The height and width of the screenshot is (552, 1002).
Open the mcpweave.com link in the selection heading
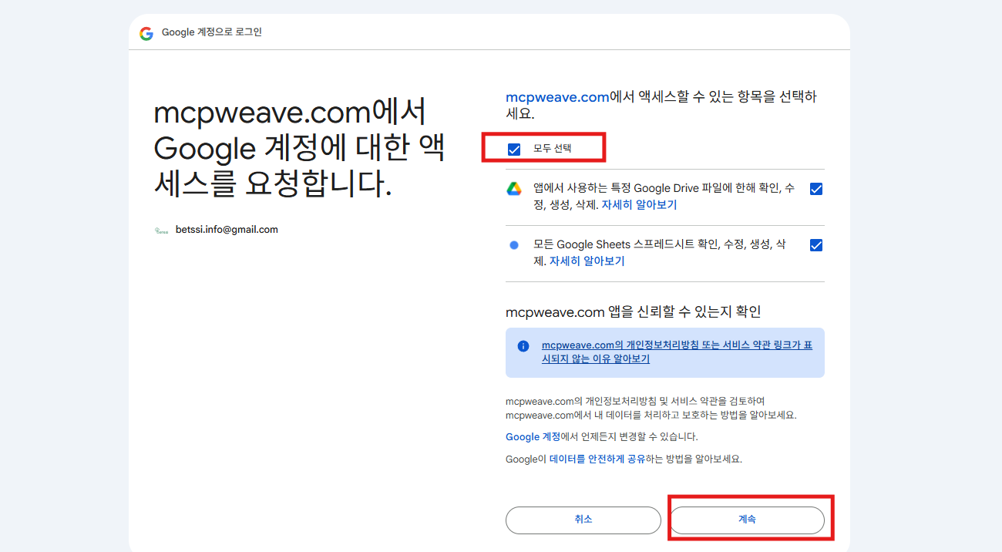click(557, 97)
